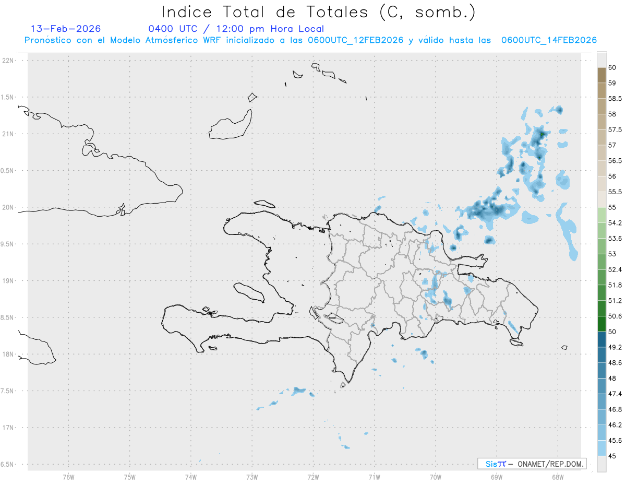Click the colorbar label '51.2'
The height and width of the screenshot is (484, 626).
click(x=615, y=300)
